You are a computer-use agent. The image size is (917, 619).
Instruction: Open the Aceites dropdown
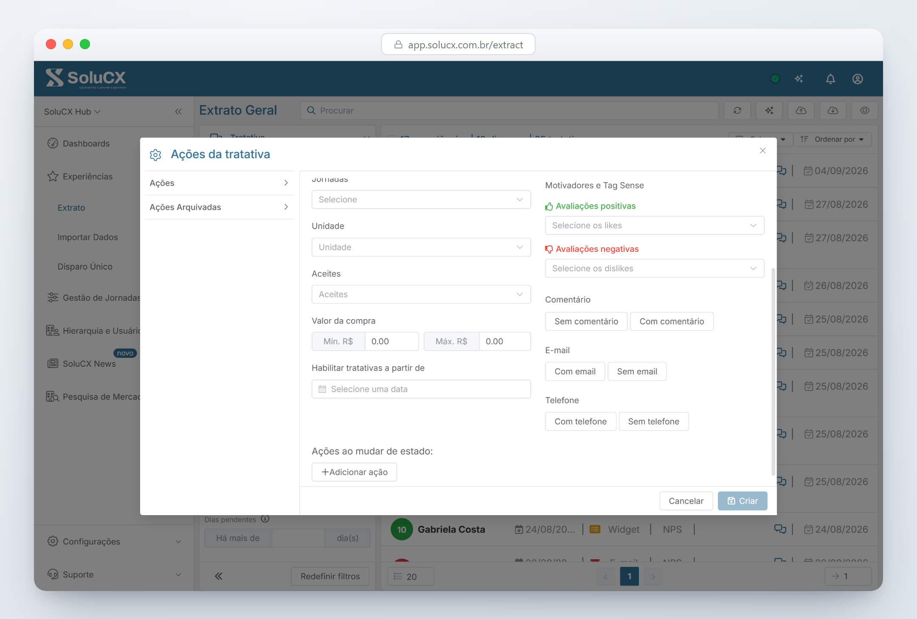point(421,294)
